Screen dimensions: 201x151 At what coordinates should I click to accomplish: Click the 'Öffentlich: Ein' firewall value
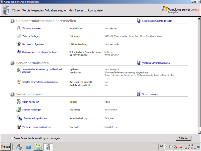(111, 127)
